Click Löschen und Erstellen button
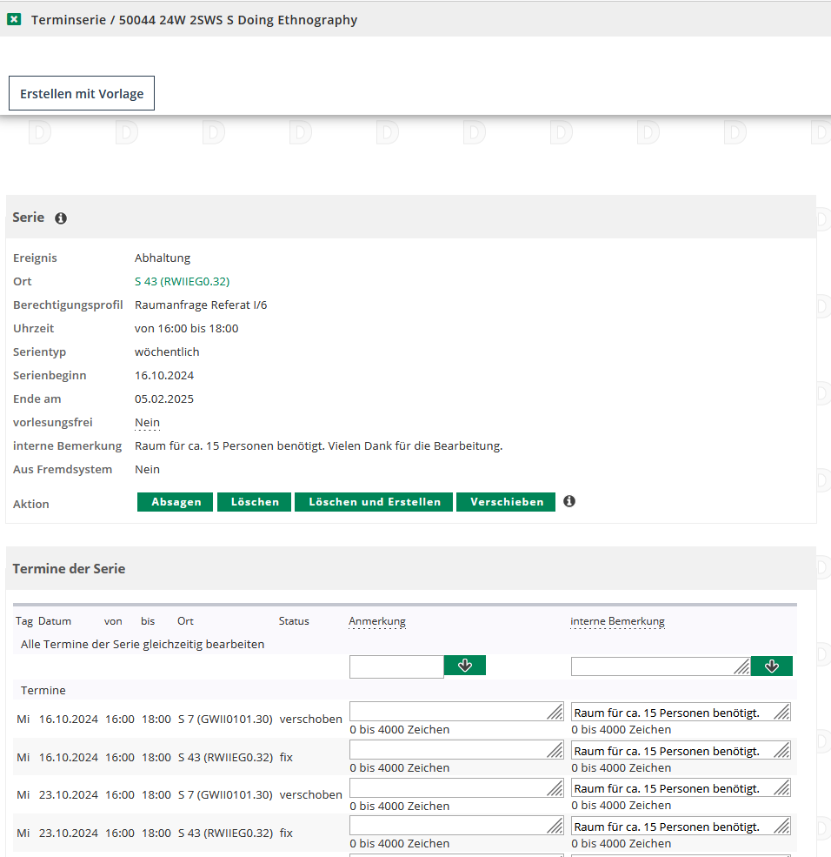 [x=374, y=502]
